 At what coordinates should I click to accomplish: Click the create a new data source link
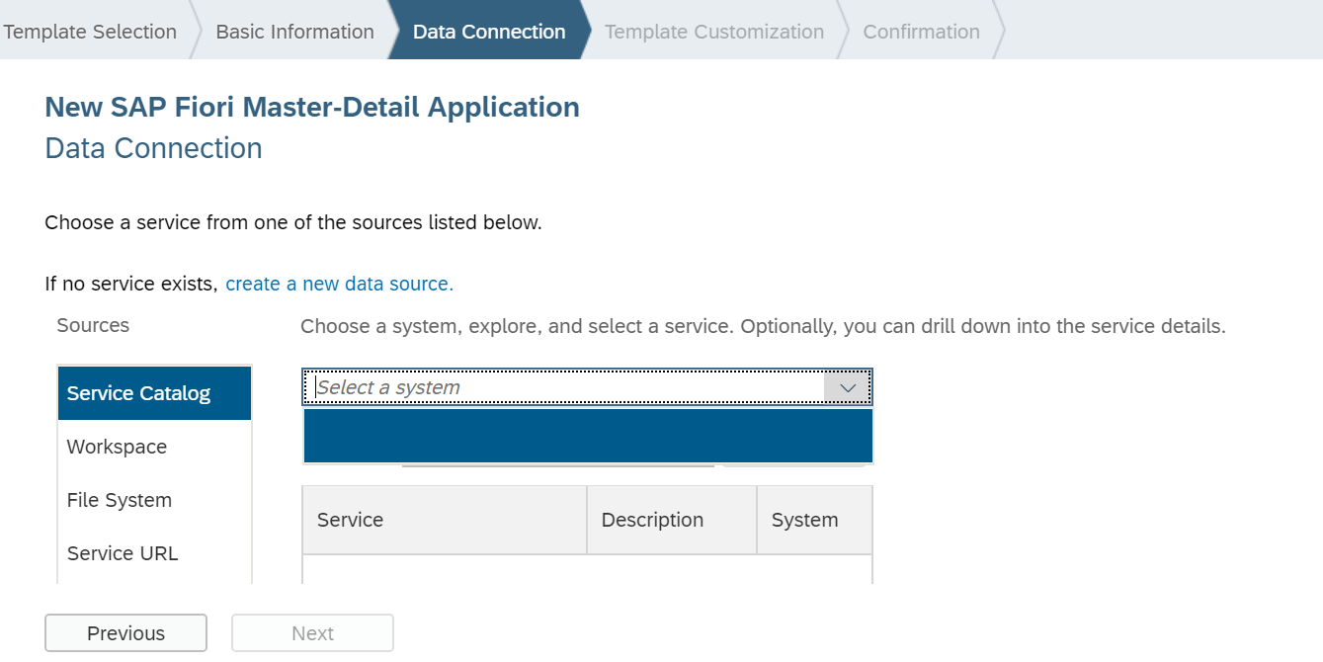(339, 285)
